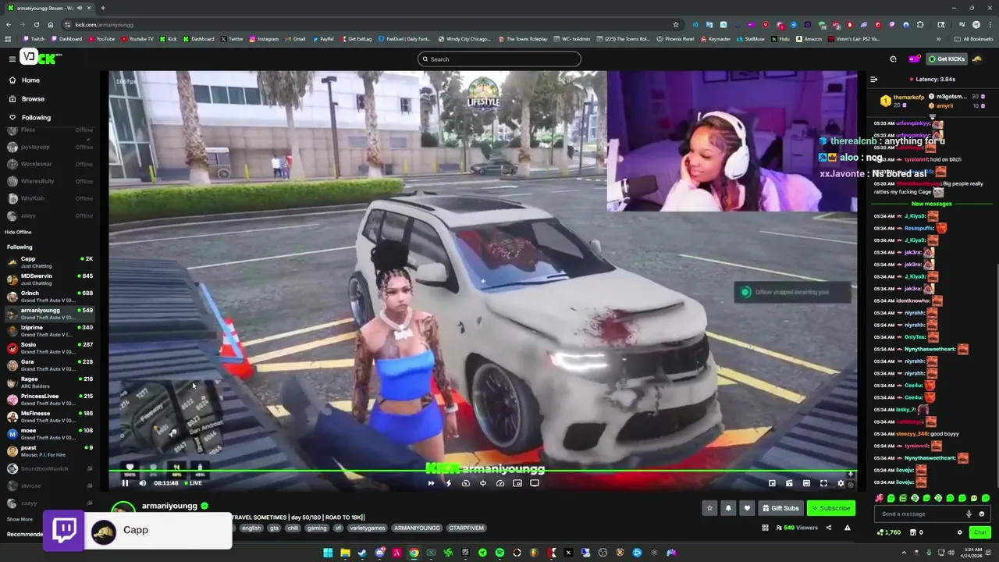The image size is (999, 562).
Task: Share the stream using share icon
Action: point(829,528)
